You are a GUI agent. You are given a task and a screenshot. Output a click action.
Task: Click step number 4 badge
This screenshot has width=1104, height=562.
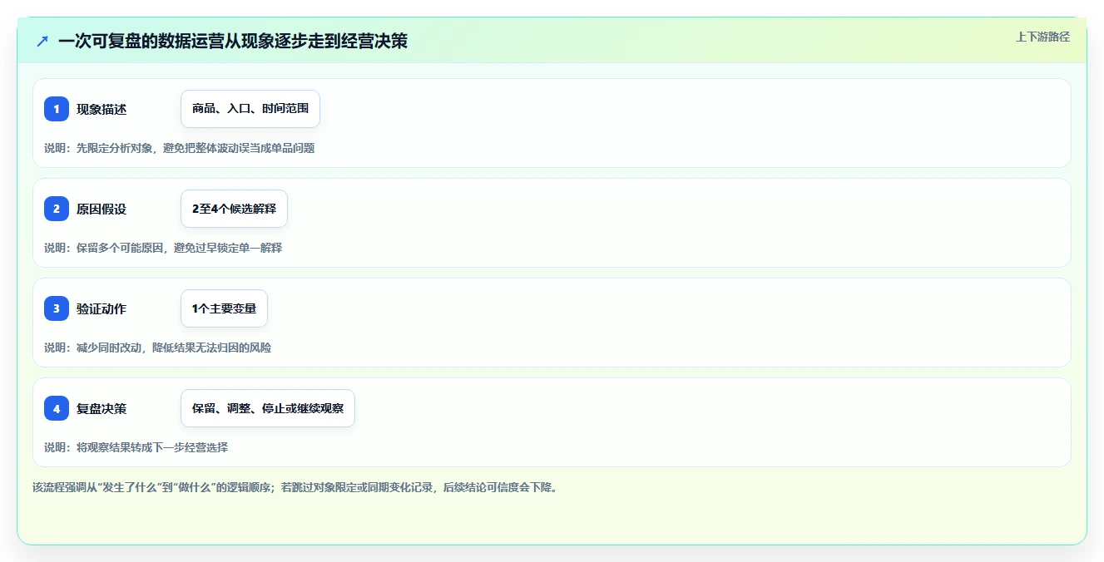point(57,408)
